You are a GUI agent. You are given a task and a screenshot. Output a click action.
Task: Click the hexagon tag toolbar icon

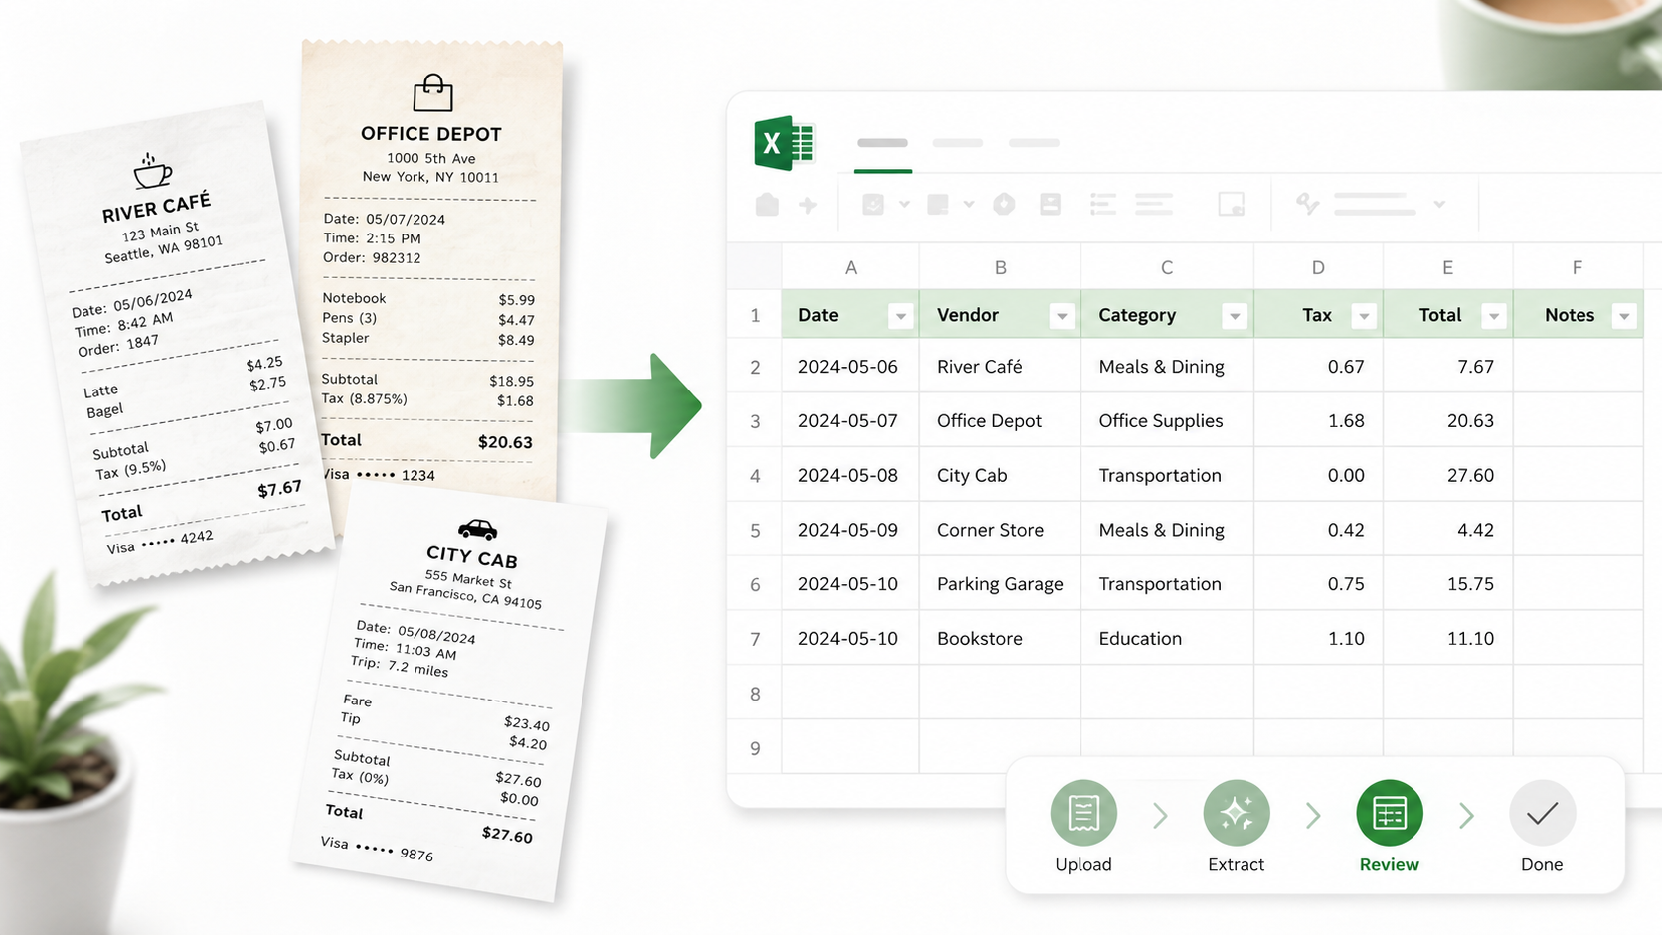[1004, 205]
